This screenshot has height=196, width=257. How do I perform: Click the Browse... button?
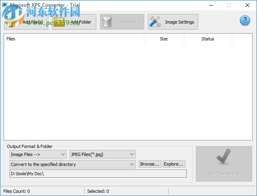tap(150, 164)
